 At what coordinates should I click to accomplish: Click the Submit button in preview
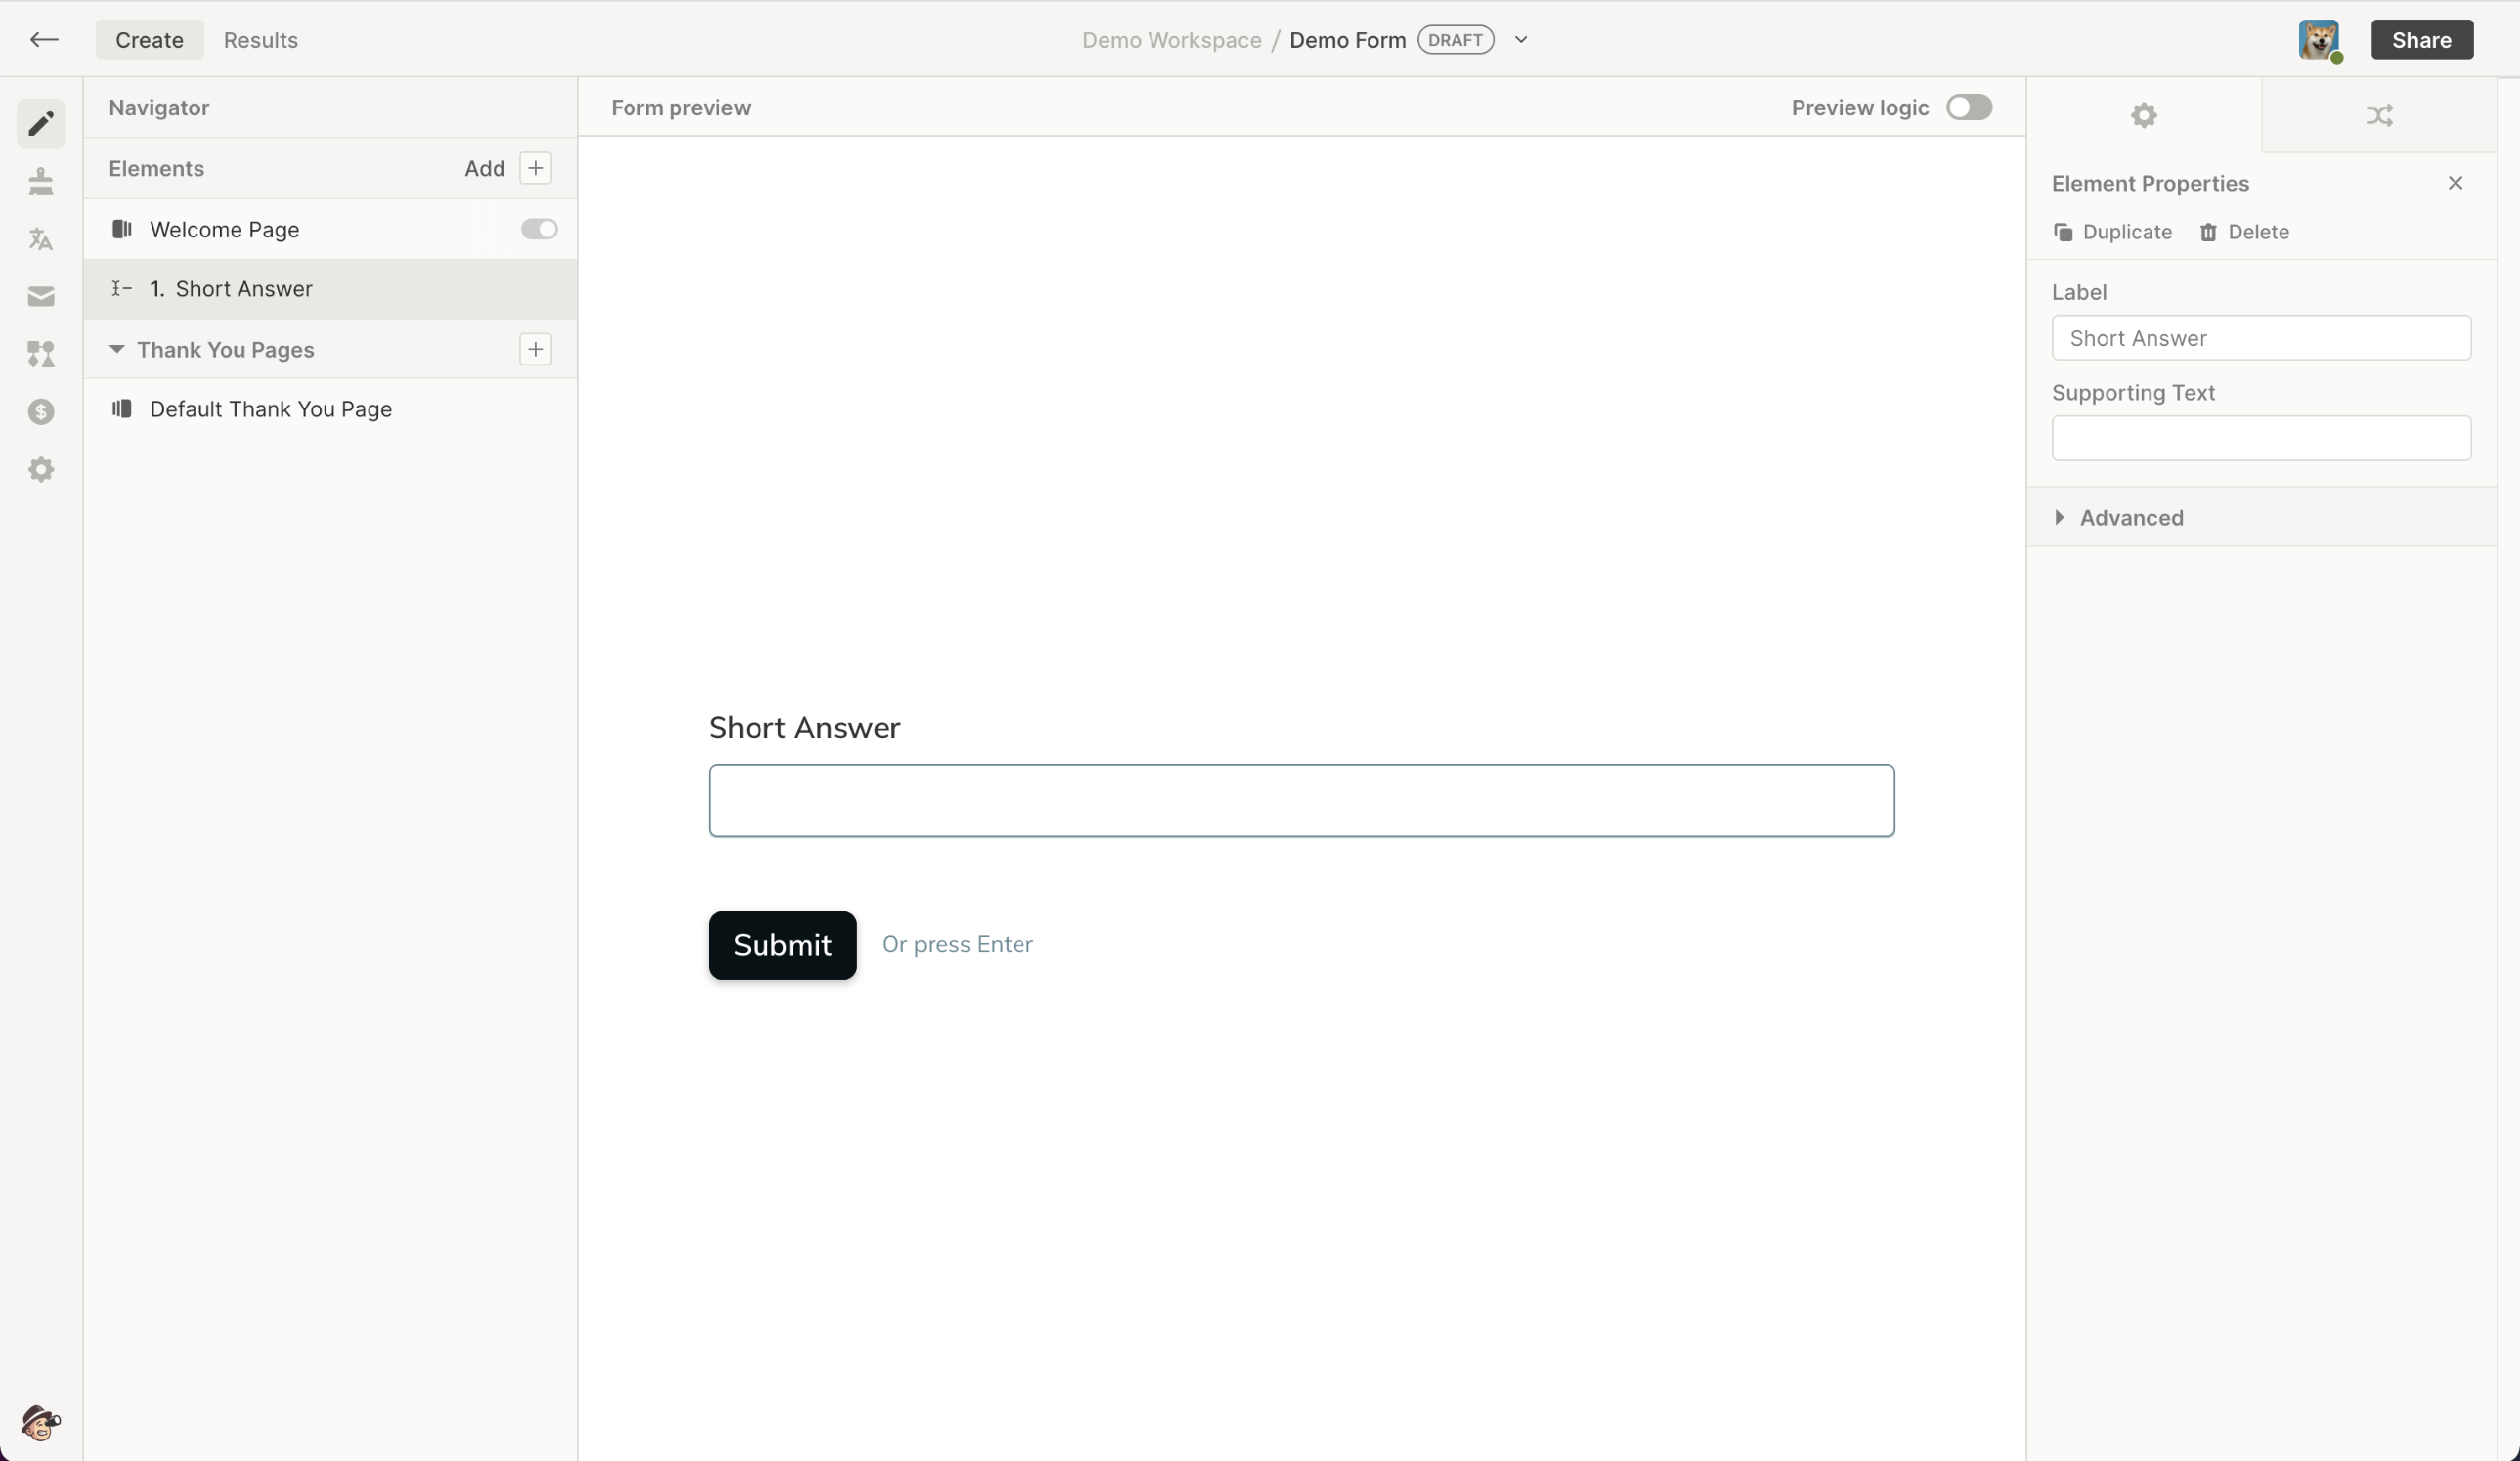click(x=782, y=945)
